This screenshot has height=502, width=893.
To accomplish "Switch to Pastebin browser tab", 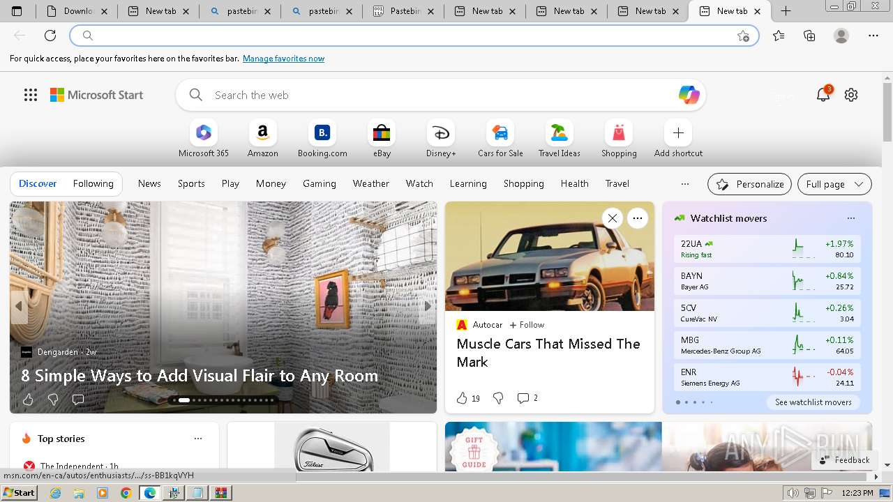I will (x=403, y=11).
